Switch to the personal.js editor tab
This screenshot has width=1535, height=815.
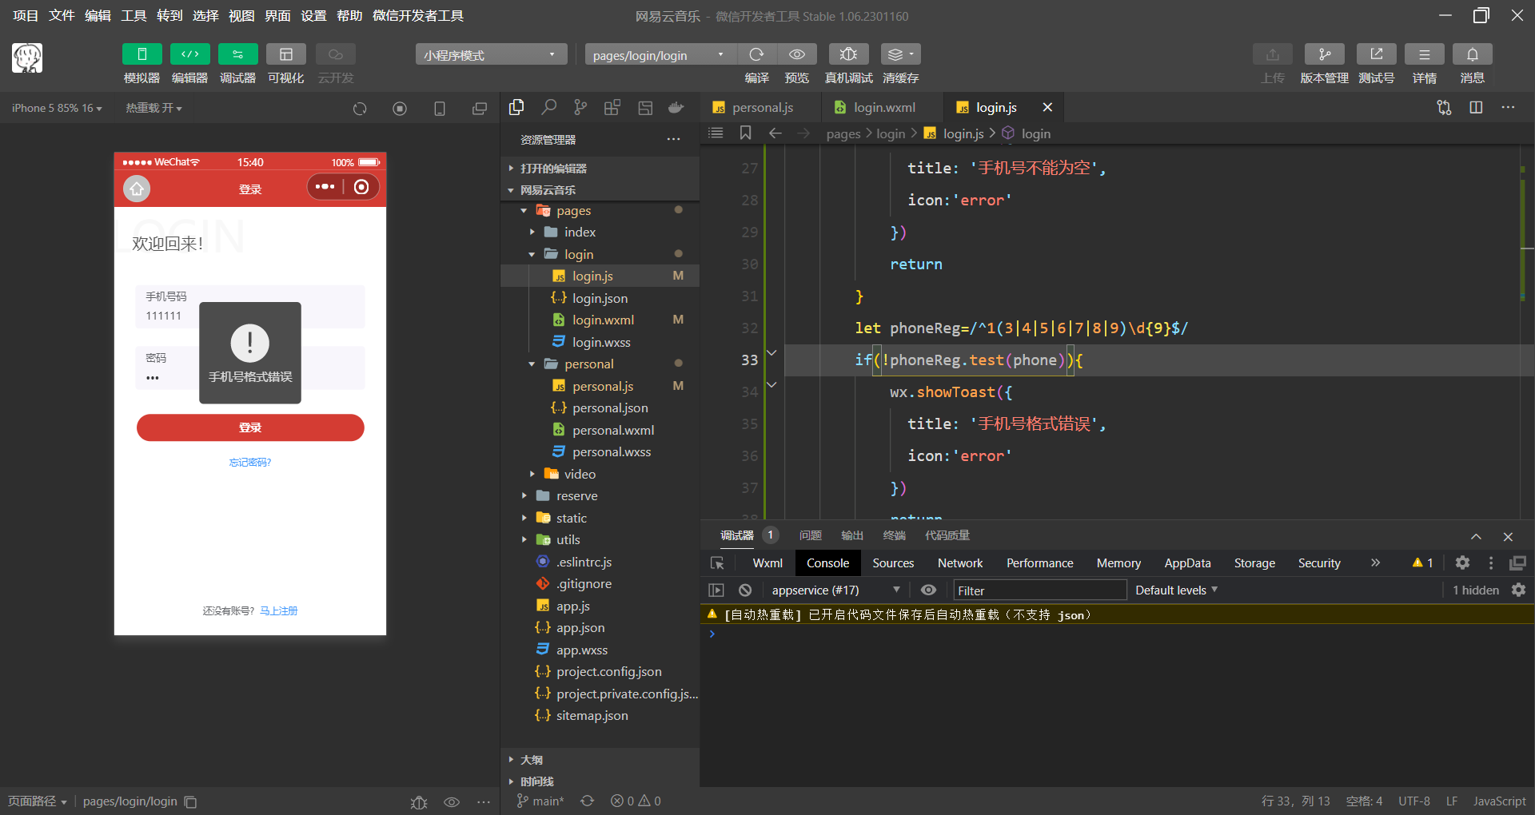pyautogui.click(x=762, y=107)
